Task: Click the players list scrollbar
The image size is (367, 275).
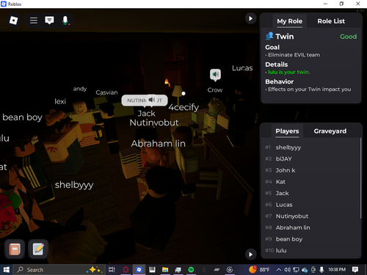Action: coord(360,178)
